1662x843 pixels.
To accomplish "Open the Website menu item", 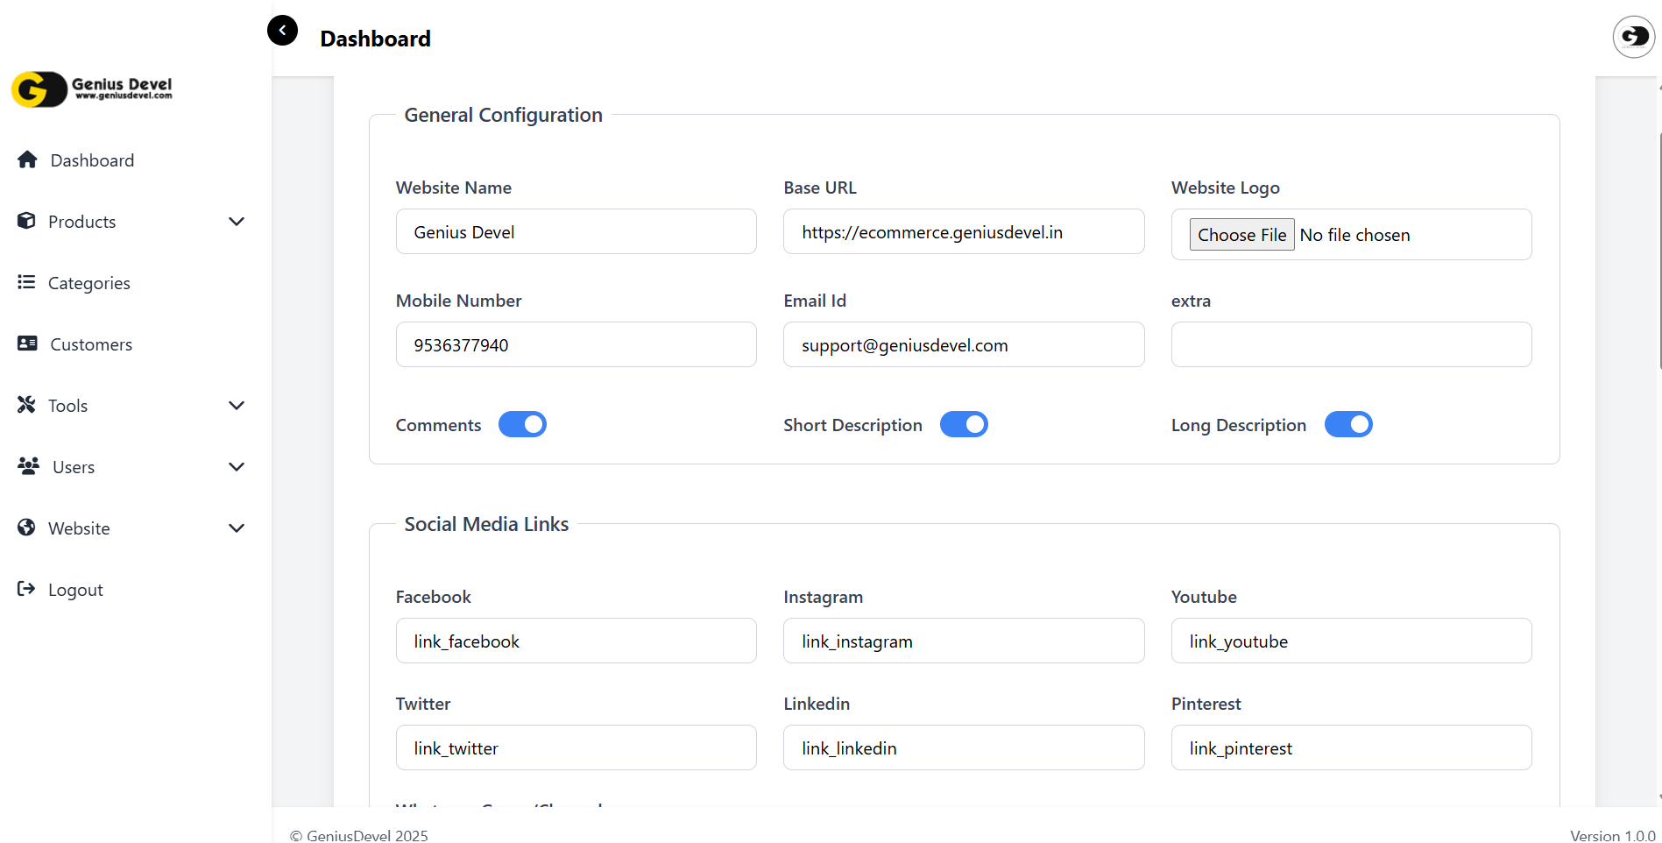I will (79, 528).
